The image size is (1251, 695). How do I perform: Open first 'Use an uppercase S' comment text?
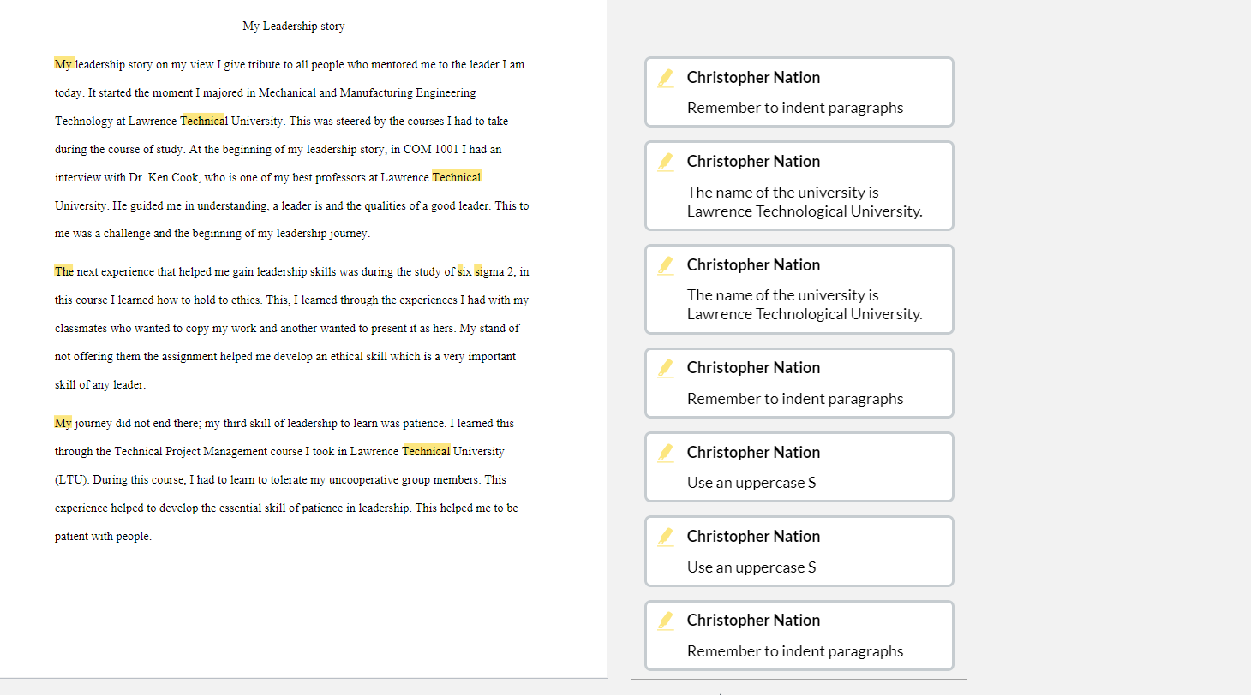point(751,483)
